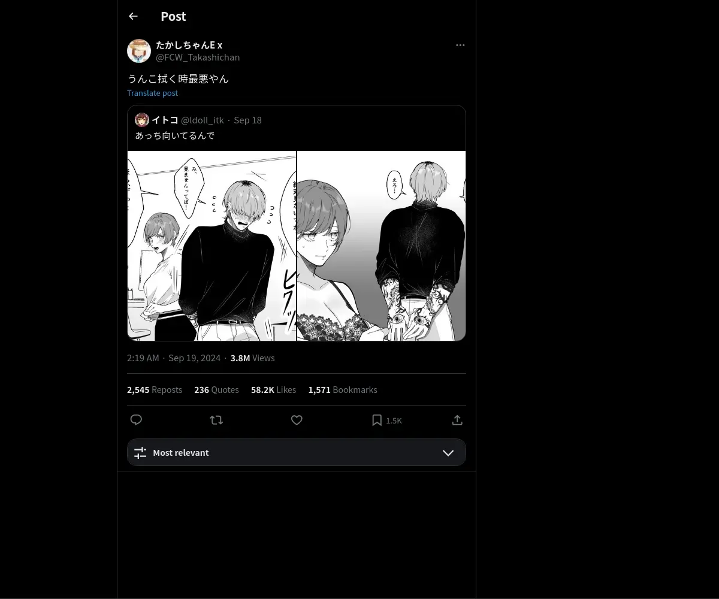Screen dimensions: 719x599
Task: Open the three-dot more options menu
Action: click(460, 46)
